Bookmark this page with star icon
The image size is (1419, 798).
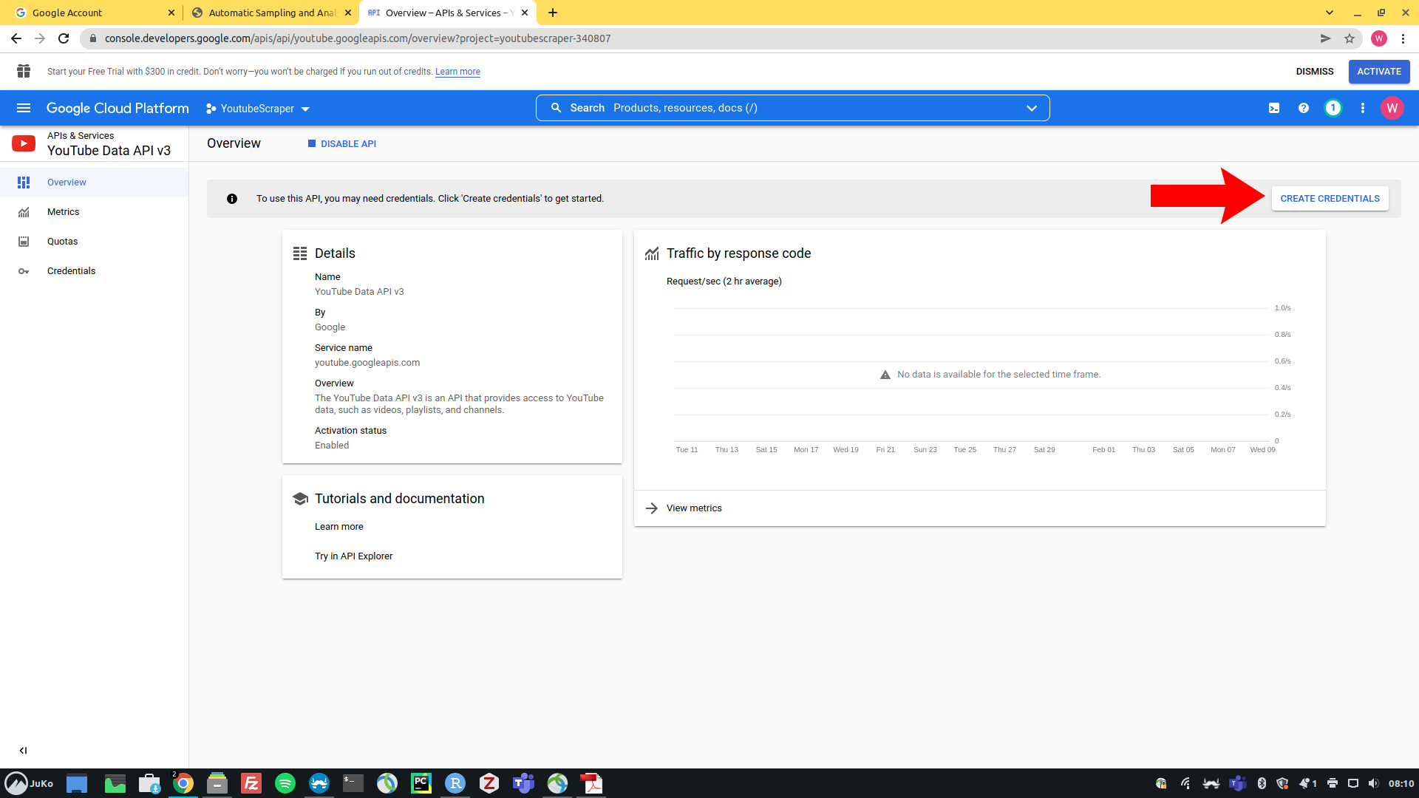click(x=1350, y=38)
